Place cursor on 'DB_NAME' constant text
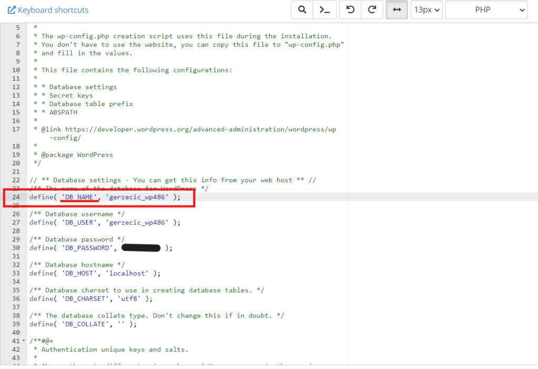Image resolution: width=538 pixels, height=369 pixels. click(x=79, y=197)
